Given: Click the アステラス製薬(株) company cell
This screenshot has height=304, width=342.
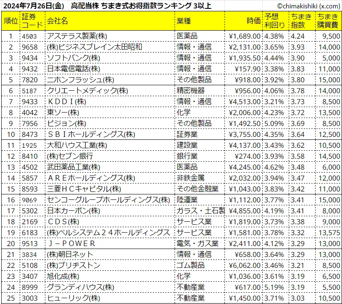Looking at the screenshot, I should 110,36.
